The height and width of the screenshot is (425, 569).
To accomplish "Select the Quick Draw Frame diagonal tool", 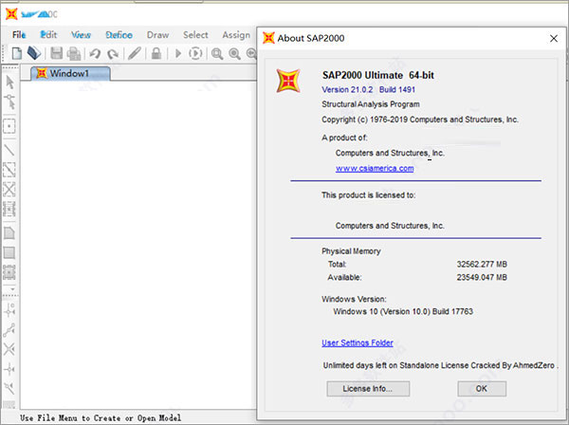I will tap(9, 170).
